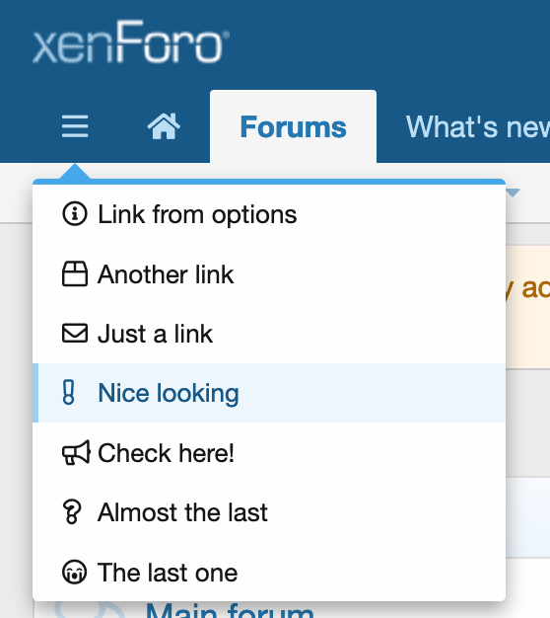Screen dimensions: 550x618
Task: Click the box icon beside Another link
Action: [x=74, y=273]
